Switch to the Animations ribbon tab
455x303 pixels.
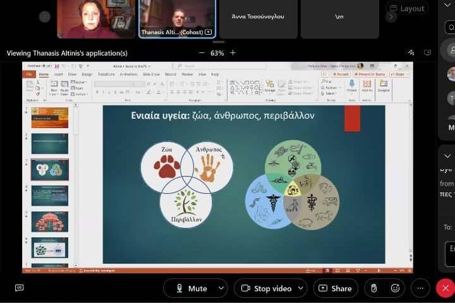[x=128, y=74]
